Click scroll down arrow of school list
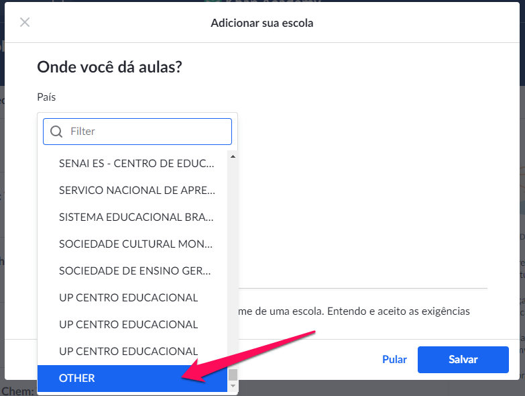The width and height of the screenshot is (525, 396). coord(233,387)
